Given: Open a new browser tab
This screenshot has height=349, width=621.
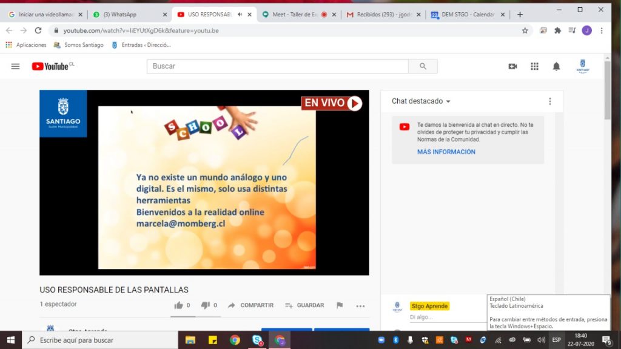Looking at the screenshot, I should pos(520,15).
